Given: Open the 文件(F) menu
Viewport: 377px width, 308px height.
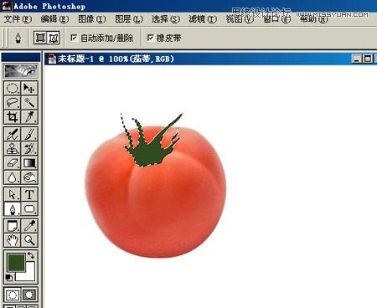Looking at the screenshot, I should (18, 19).
